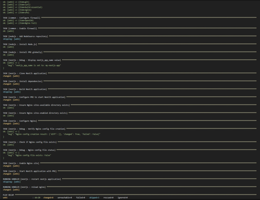The width and height of the screenshot is (260, 200).
Task: Select "TASK [nextjs : Install dependencies]" line
Action: [23, 81]
